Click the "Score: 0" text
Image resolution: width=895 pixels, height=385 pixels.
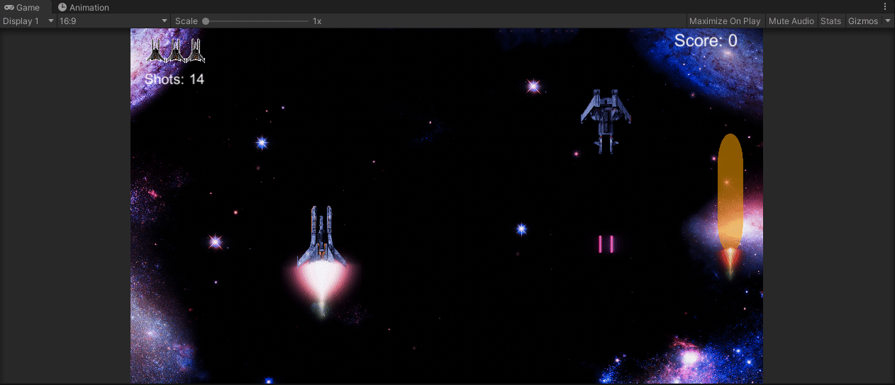click(x=706, y=41)
